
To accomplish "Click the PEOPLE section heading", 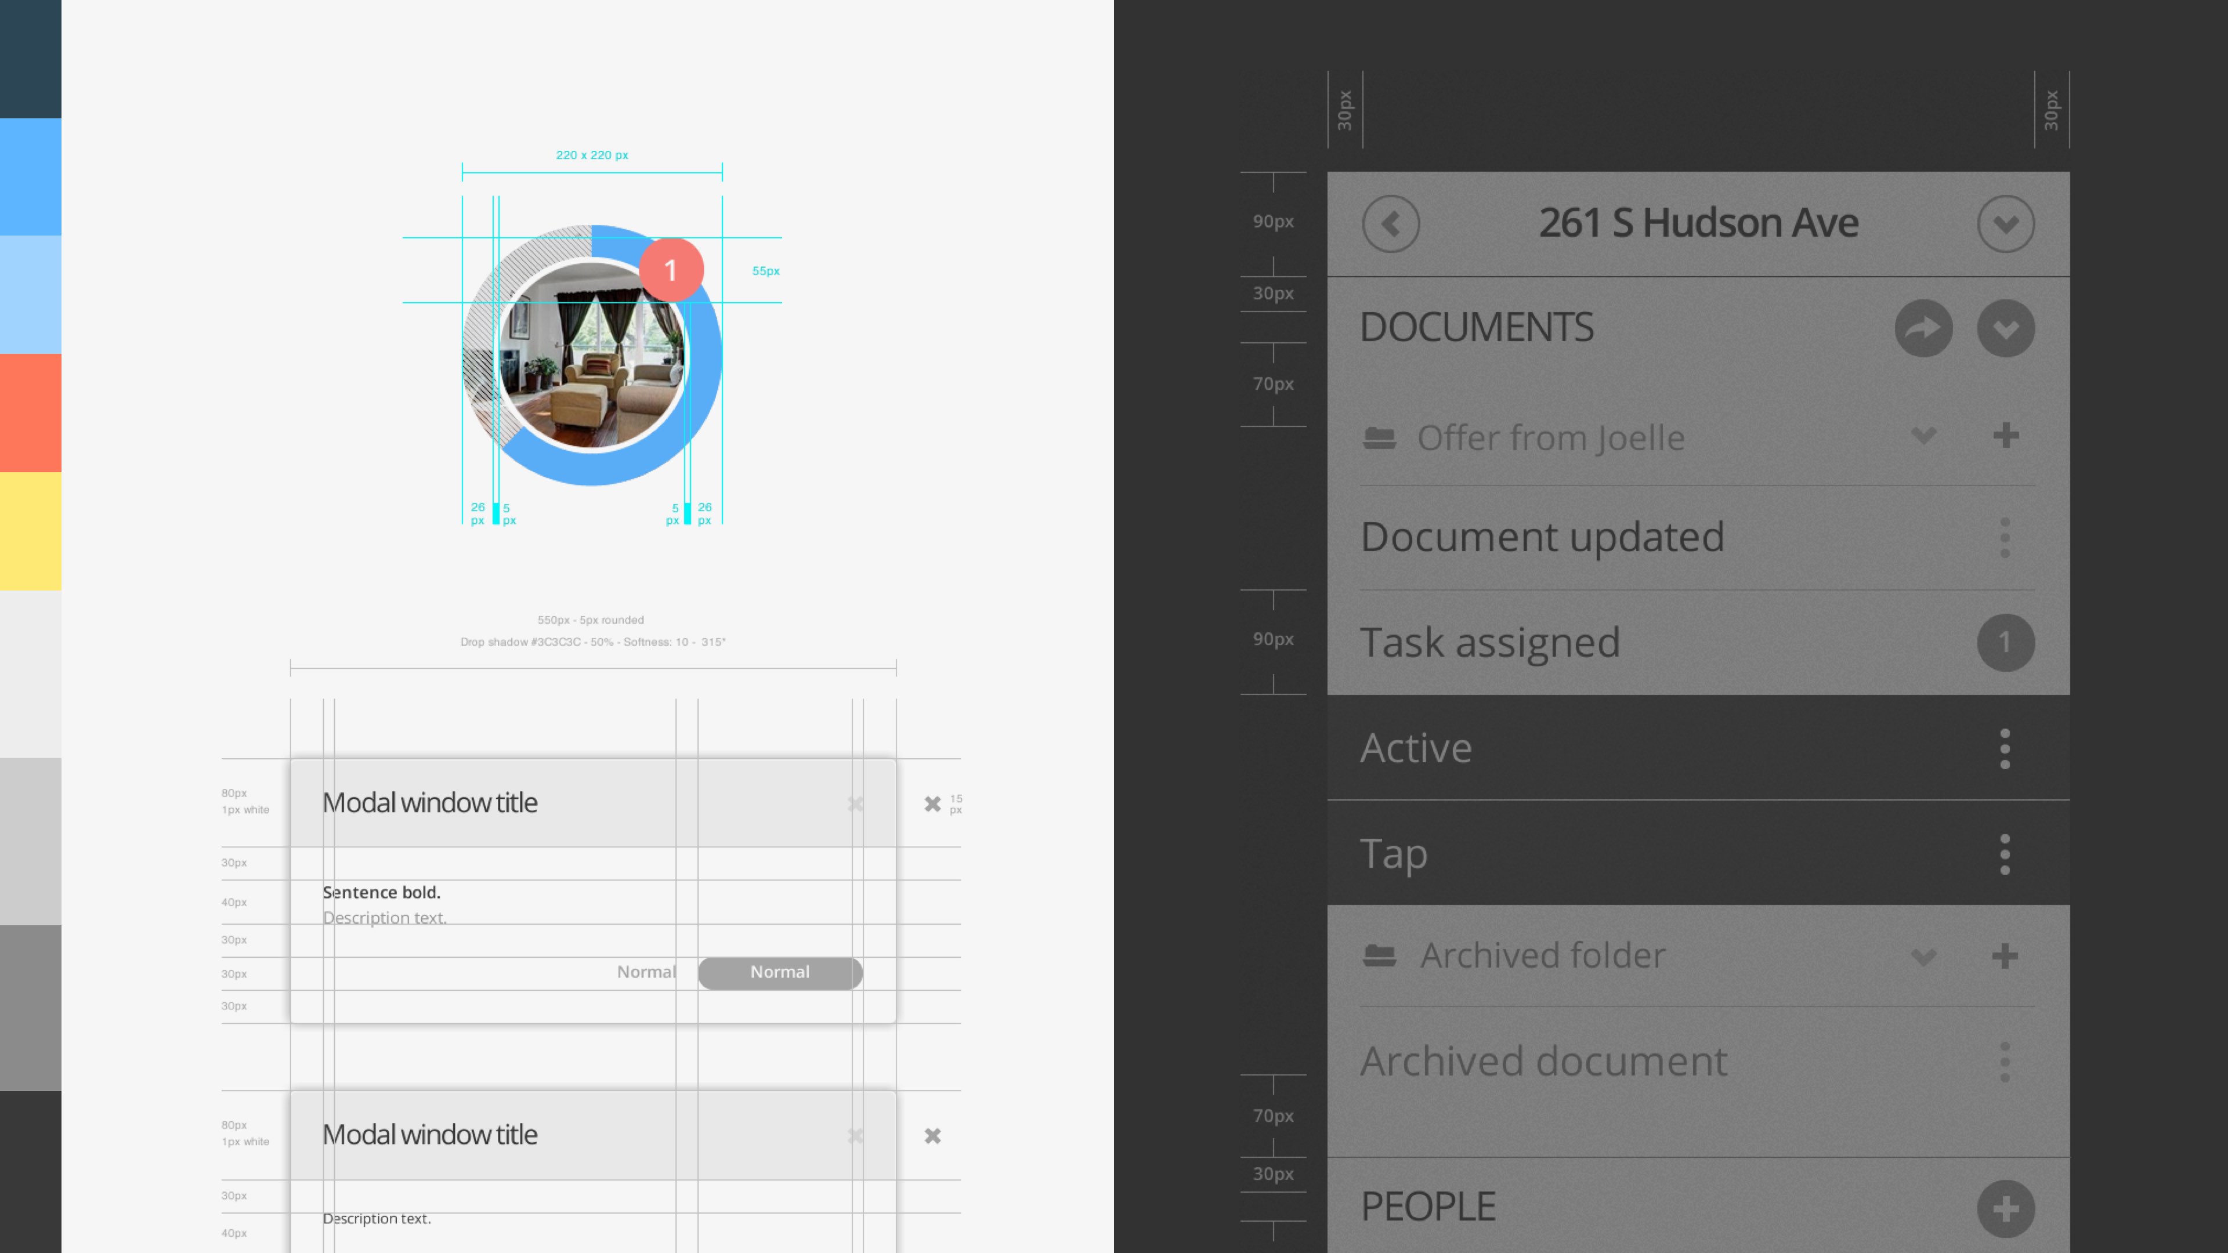I will [1428, 1207].
